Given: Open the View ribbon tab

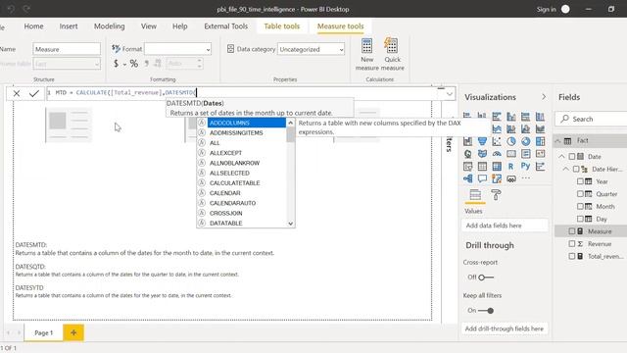Looking at the screenshot, I should [x=148, y=26].
